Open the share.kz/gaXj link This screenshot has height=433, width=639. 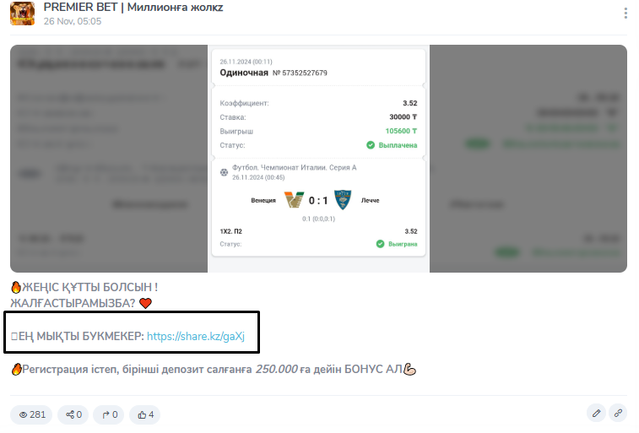196,336
